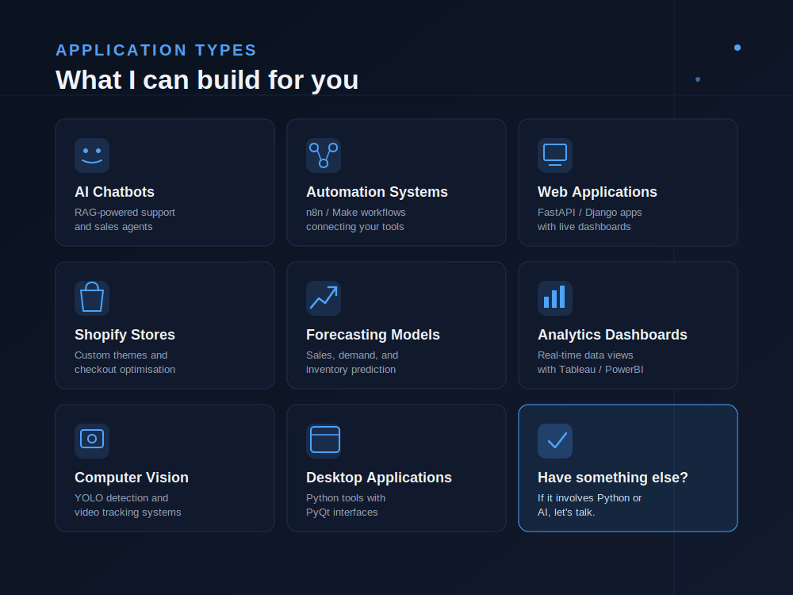
Task: Select the Forecasting Models card title
Action: tap(373, 335)
